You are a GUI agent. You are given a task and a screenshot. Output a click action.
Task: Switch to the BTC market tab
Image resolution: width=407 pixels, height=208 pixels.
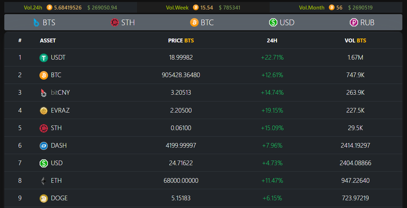[202, 22]
